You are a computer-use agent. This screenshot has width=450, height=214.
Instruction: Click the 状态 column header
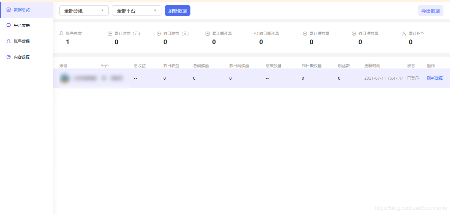coord(411,66)
